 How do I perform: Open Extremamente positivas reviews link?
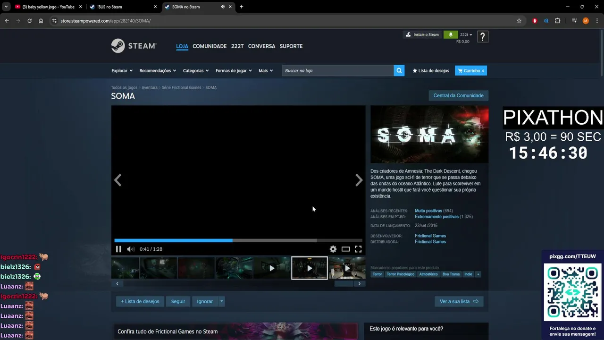tap(436, 217)
